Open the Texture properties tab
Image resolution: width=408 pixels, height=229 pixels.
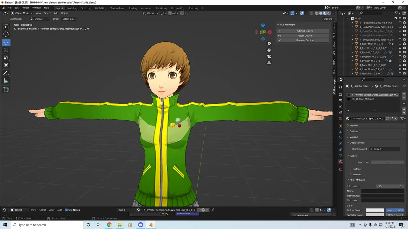click(340, 169)
